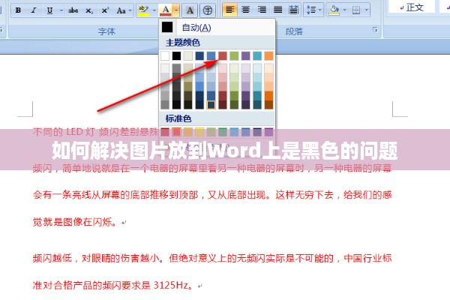Align text to the left
450x300 pixels.
pos(229,10)
